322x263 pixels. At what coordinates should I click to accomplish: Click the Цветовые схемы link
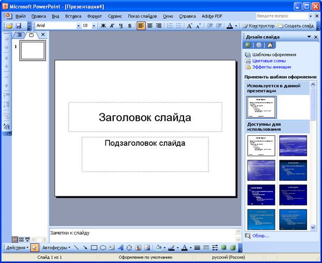pos(268,60)
